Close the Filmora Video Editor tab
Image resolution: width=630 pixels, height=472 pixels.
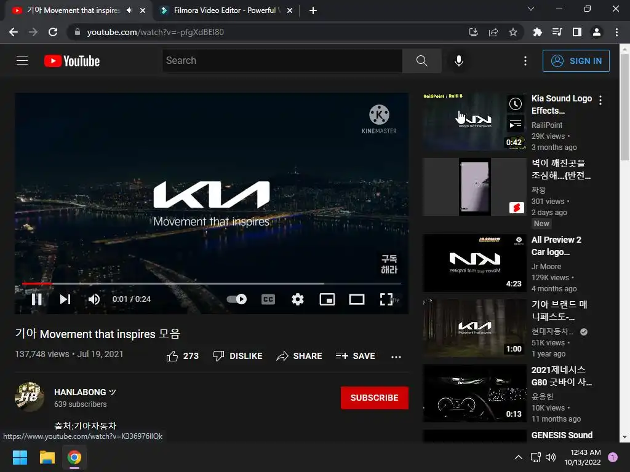click(290, 11)
